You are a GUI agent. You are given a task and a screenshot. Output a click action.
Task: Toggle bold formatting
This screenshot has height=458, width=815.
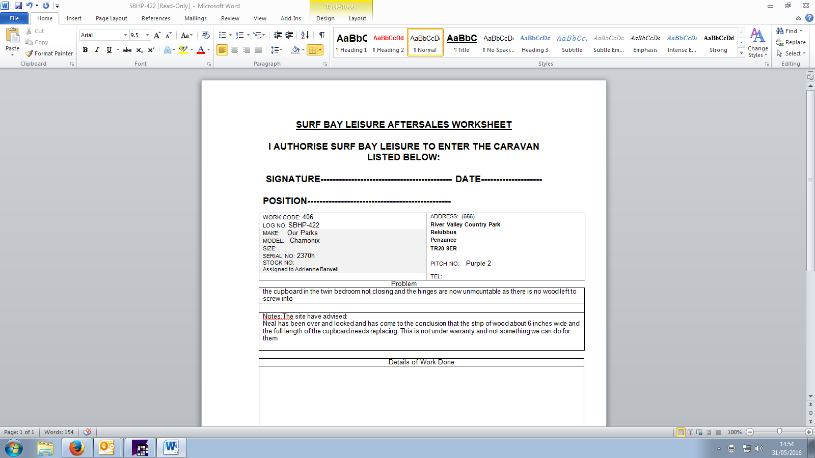[85, 50]
